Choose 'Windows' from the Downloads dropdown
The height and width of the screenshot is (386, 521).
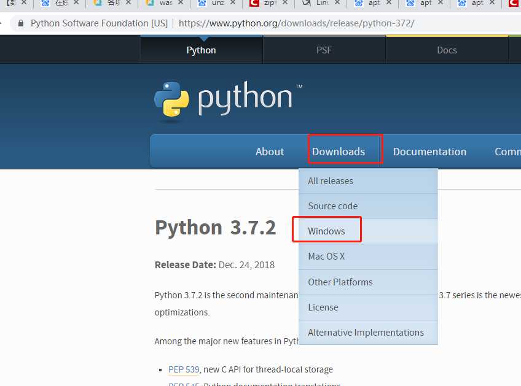click(x=368, y=231)
